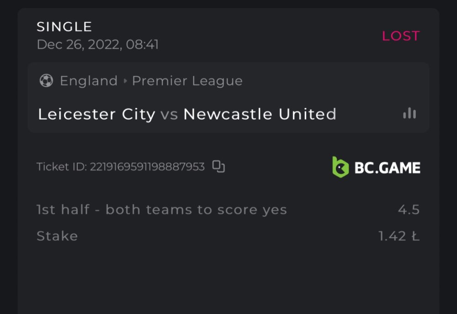Image resolution: width=457 pixels, height=314 pixels.
Task: Click the LOST status label
Action: click(401, 36)
